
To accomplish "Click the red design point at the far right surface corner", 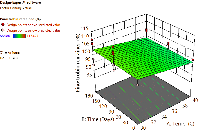I will click(193, 60).
